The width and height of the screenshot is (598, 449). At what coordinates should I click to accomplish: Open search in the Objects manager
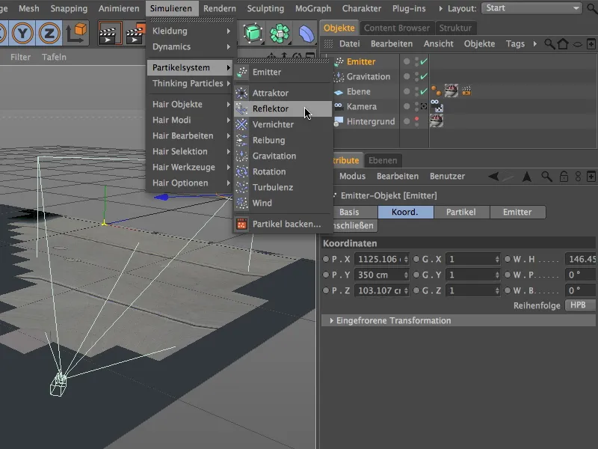tap(549, 44)
